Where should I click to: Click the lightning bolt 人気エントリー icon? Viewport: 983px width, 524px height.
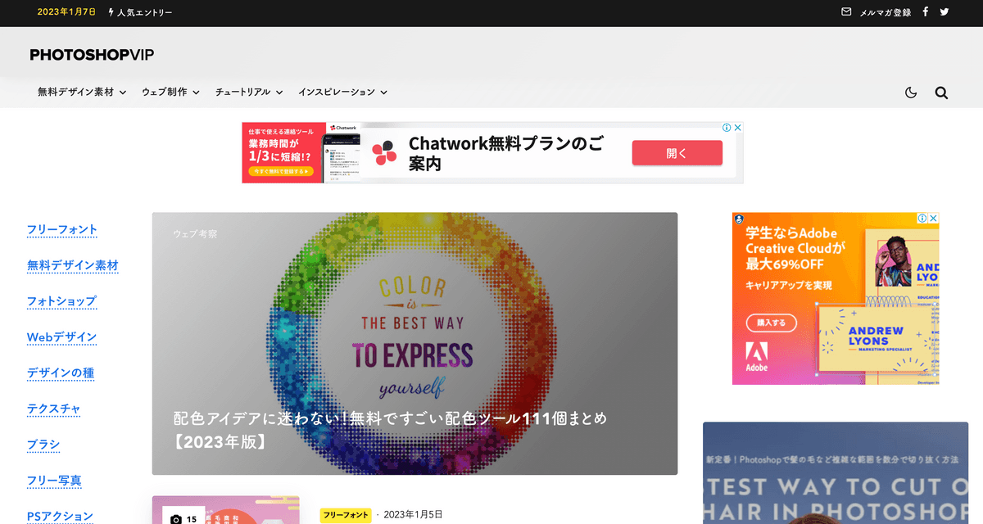coord(111,12)
